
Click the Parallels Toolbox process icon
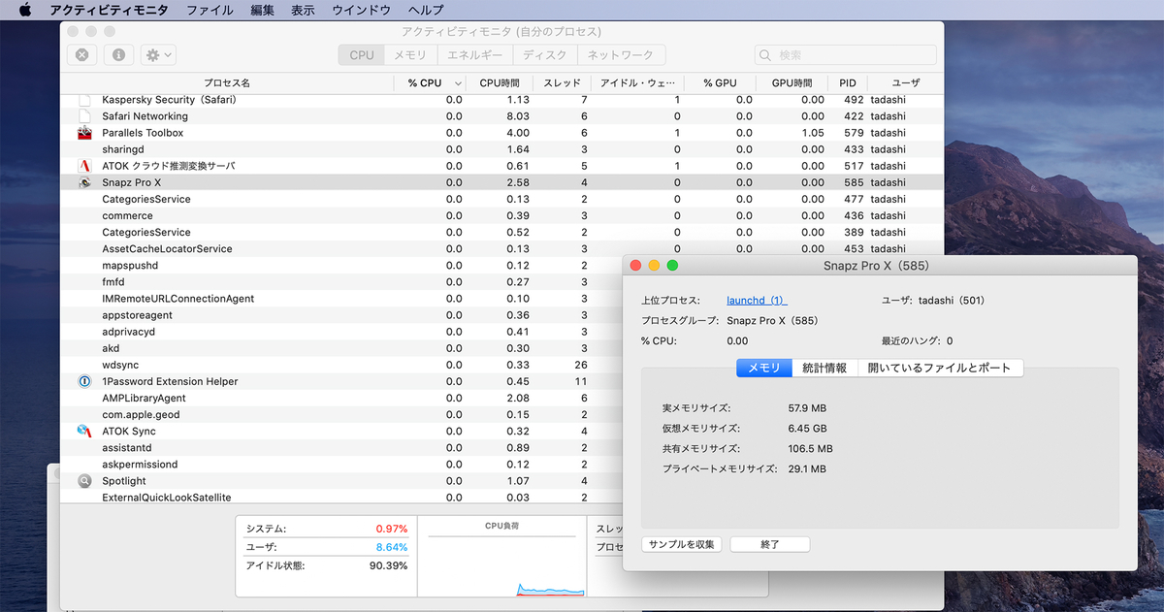click(x=85, y=133)
